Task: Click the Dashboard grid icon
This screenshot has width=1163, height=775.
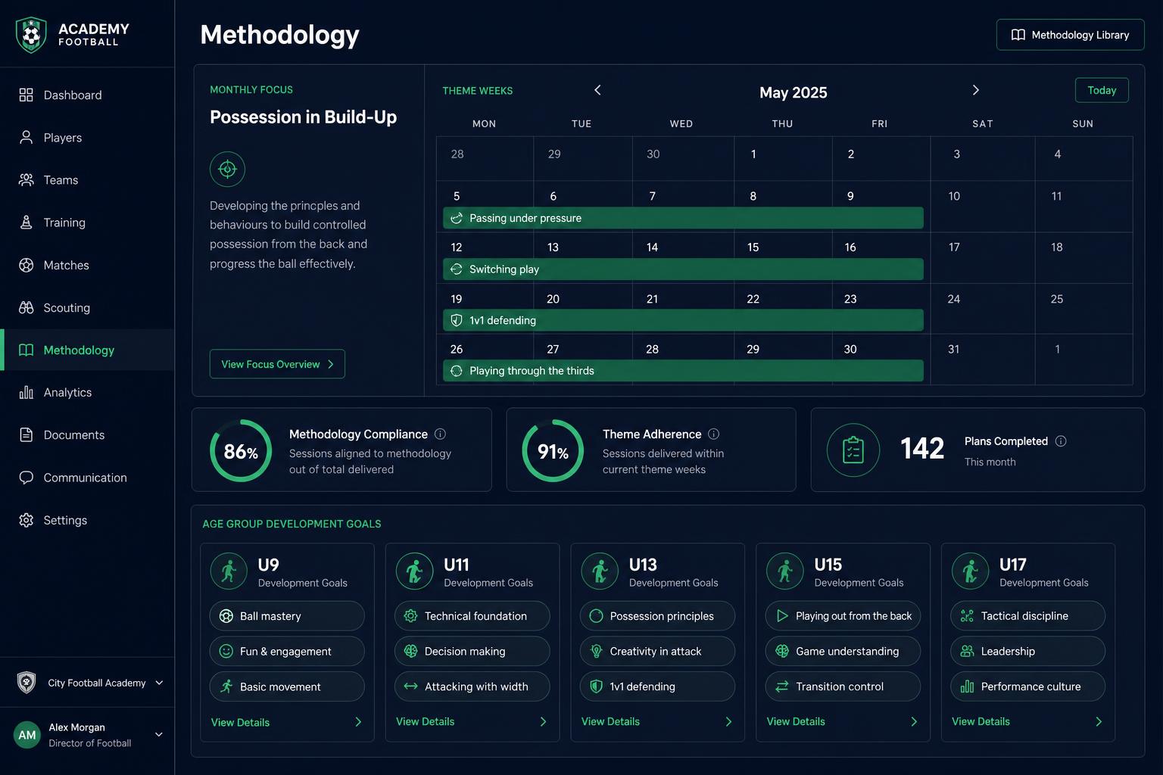Action: [27, 95]
